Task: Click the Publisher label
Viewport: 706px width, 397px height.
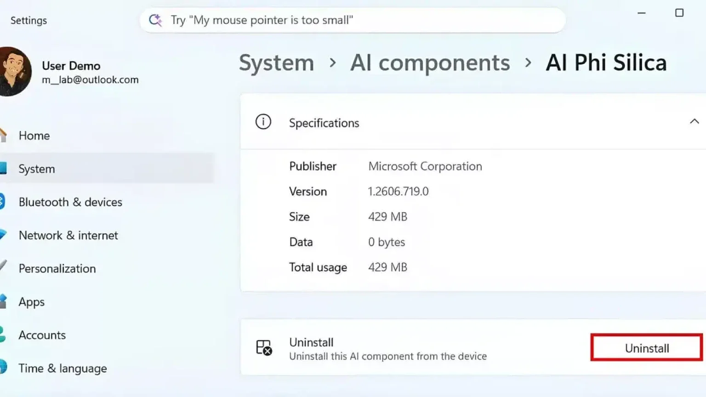Action: [x=313, y=166]
